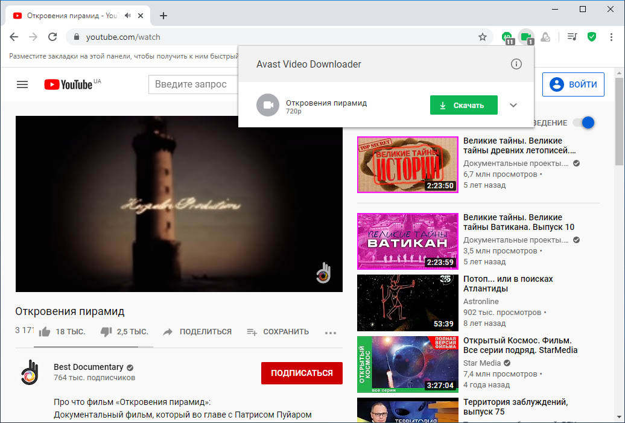Open title Открытый Космос. Фильм.
The height and width of the screenshot is (423, 625).
click(520, 345)
